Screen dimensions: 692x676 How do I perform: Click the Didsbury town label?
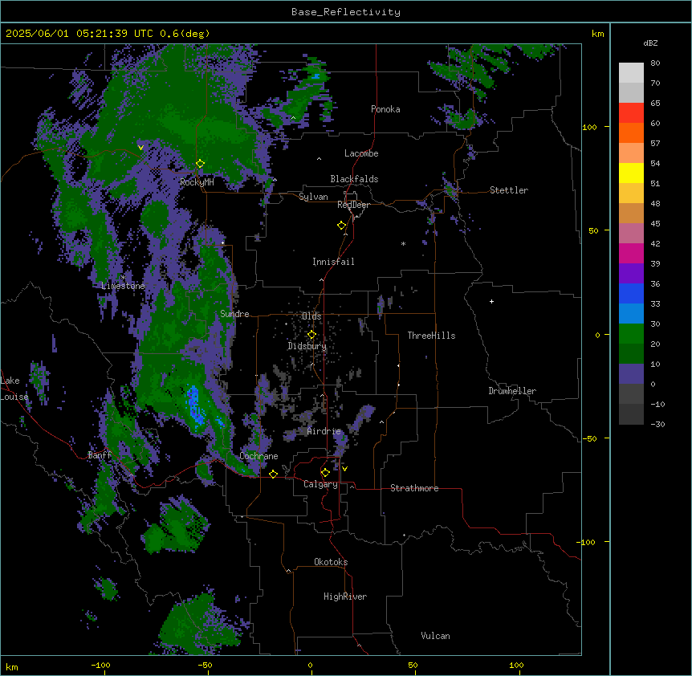pos(307,346)
